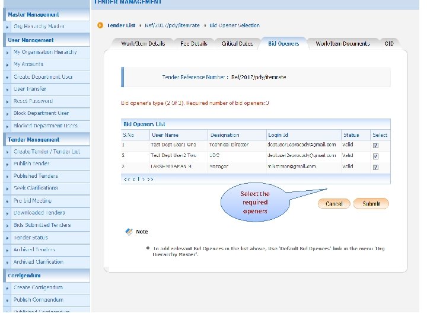The width and height of the screenshot is (427, 320).
Task: Click the Corrigendum section header
Action: click(46, 276)
